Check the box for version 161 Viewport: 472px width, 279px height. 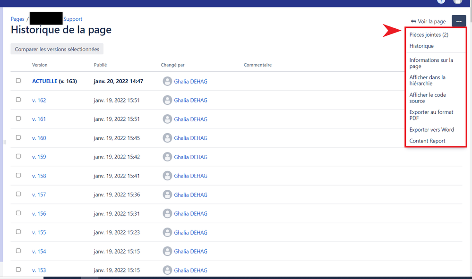click(x=18, y=118)
